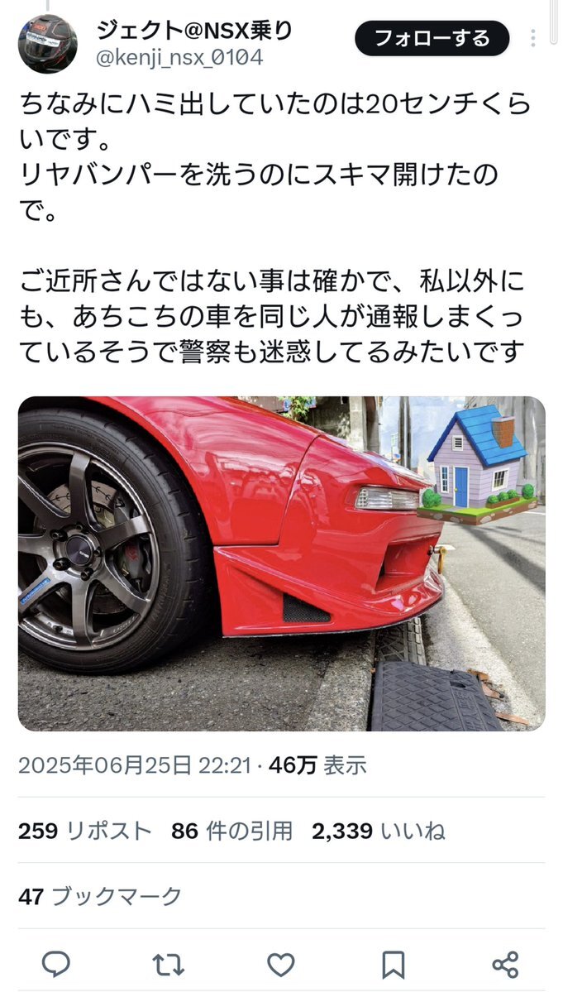The height and width of the screenshot is (992, 563).
Task: View the 86 件の引用 quotes list
Action: 232,831
